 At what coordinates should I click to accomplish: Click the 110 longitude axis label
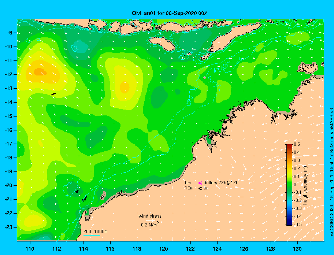(30, 249)
